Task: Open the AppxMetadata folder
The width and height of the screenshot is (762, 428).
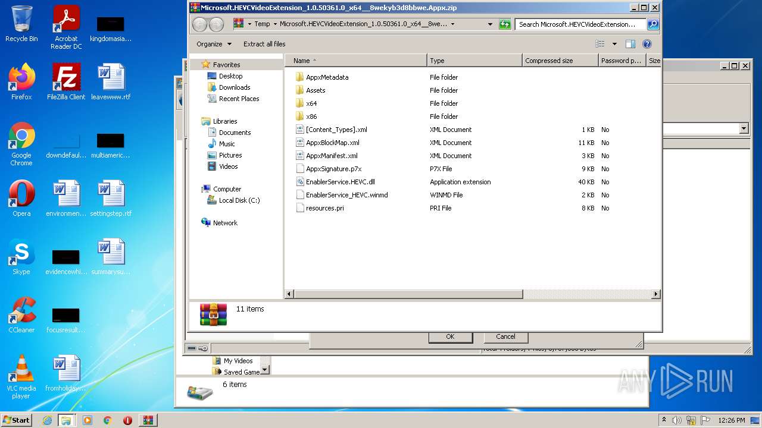Action: [327, 77]
